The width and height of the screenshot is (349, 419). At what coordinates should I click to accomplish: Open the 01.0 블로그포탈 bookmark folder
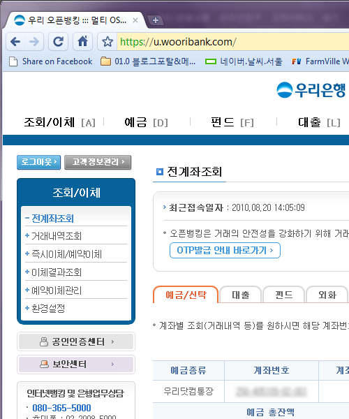click(148, 61)
